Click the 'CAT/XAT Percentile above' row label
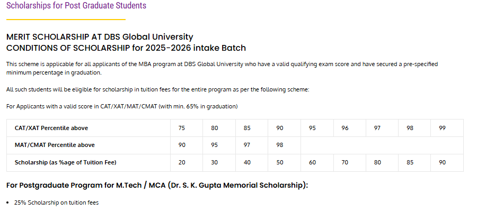 coord(51,128)
